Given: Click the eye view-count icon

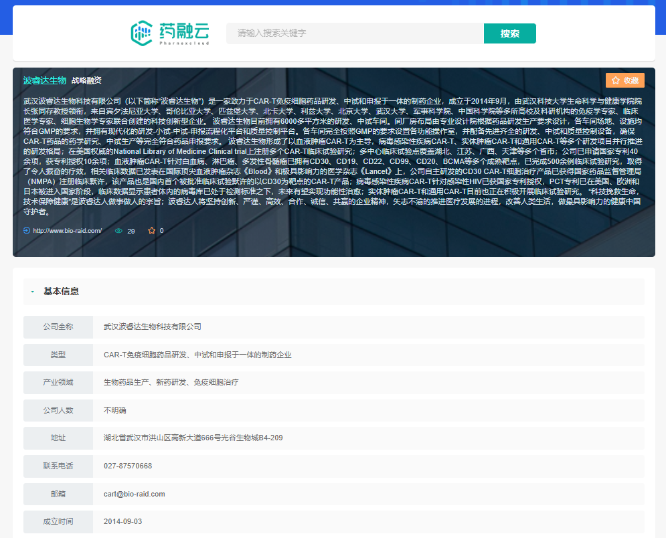Looking at the screenshot, I should [x=118, y=231].
